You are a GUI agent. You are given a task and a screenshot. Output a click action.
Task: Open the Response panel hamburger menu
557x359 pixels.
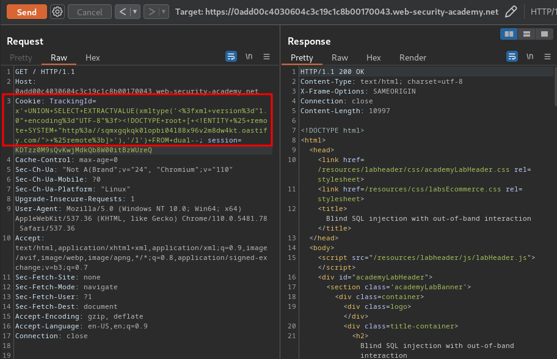coord(547,57)
